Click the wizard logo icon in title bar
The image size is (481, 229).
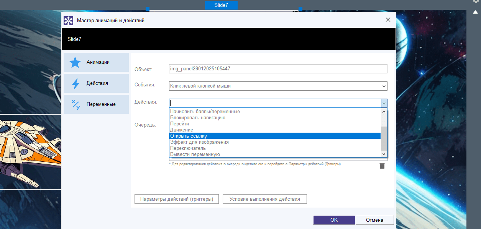(x=68, y=21)
